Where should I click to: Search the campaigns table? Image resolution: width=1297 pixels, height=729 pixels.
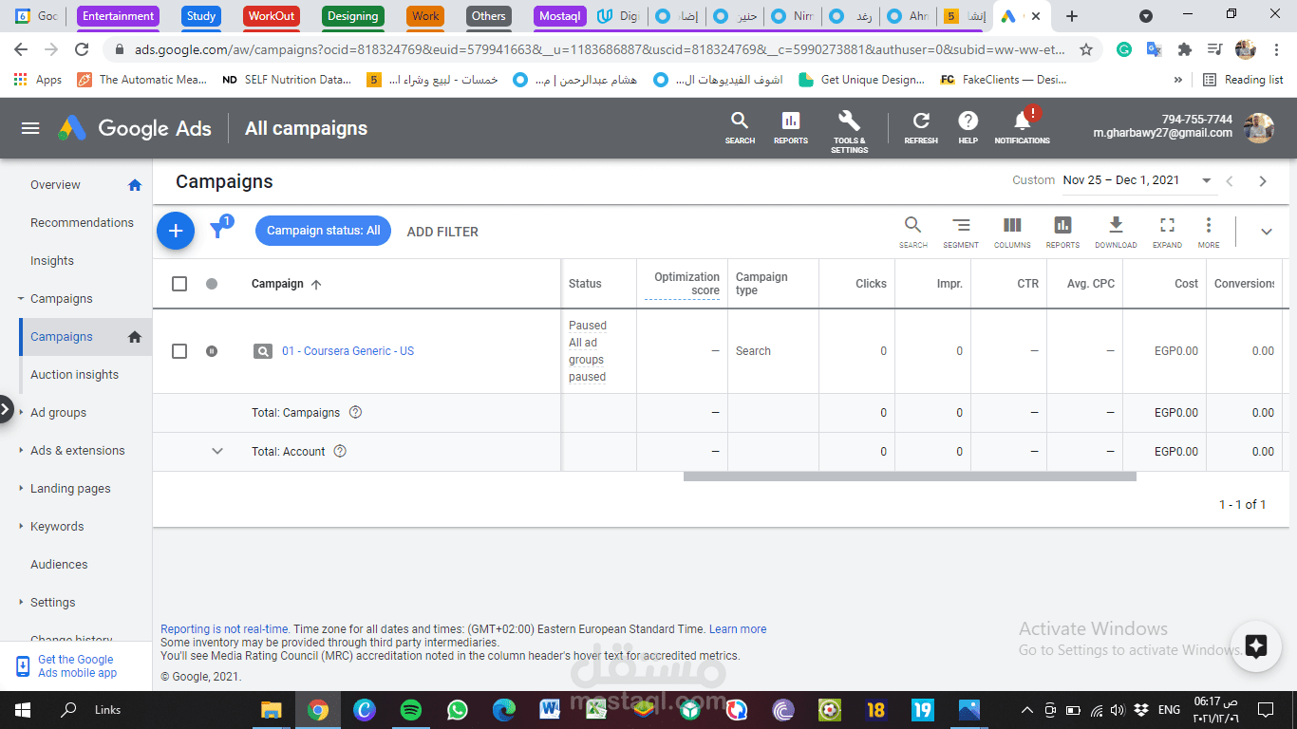click(912, 231)
